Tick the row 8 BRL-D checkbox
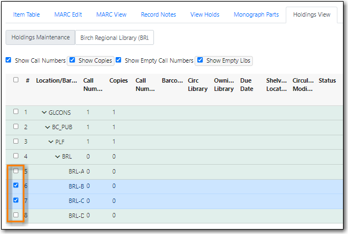Screen dimensions: 348x234 pyautogui.click(x=16, y=214)
